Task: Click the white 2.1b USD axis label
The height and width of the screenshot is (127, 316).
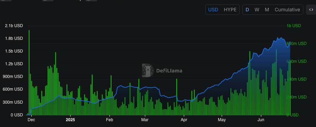Action: [14, 26]
